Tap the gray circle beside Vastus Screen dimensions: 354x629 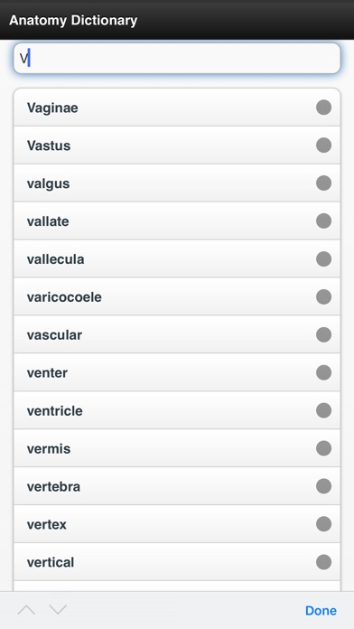323,146
